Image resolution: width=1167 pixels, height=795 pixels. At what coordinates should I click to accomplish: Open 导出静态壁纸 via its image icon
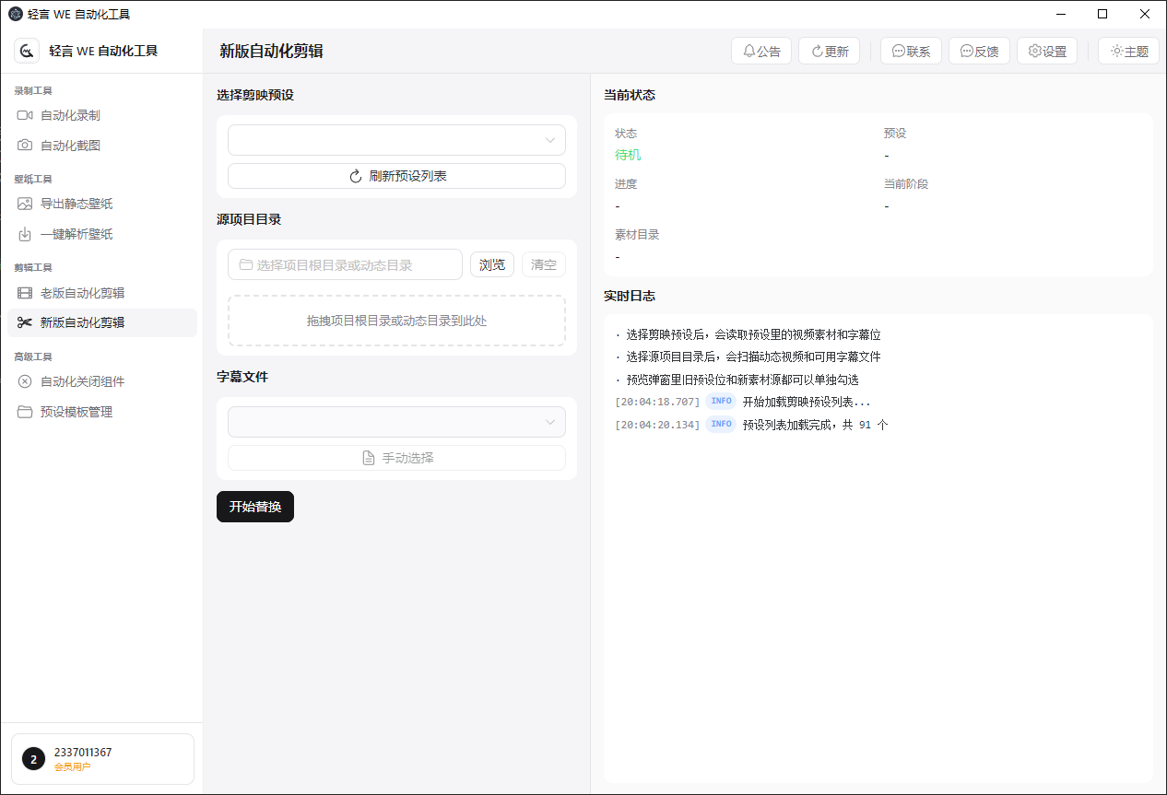24,204
